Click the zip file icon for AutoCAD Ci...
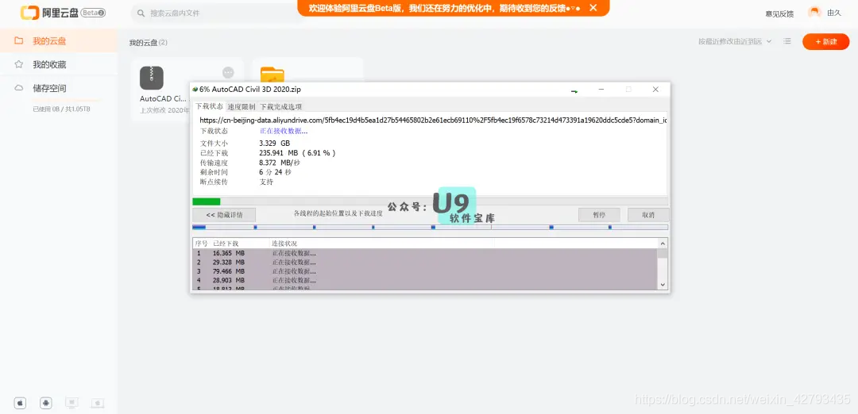Viewport: 858px width, 414px height. (152, 78)
